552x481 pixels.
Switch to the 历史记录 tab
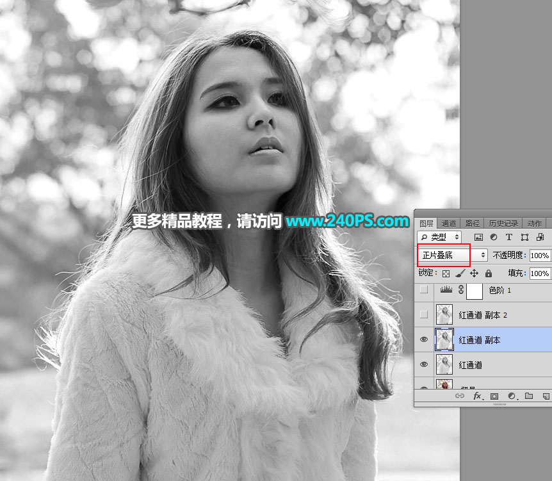point(503,224)
